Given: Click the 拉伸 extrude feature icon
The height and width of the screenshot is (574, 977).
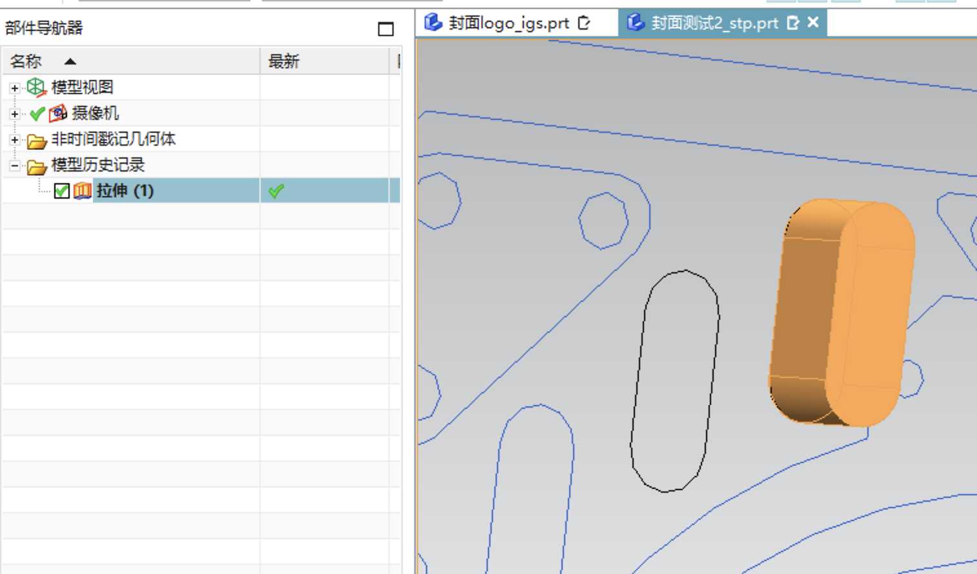Looking at the screenshot, I should click(82, 191).
